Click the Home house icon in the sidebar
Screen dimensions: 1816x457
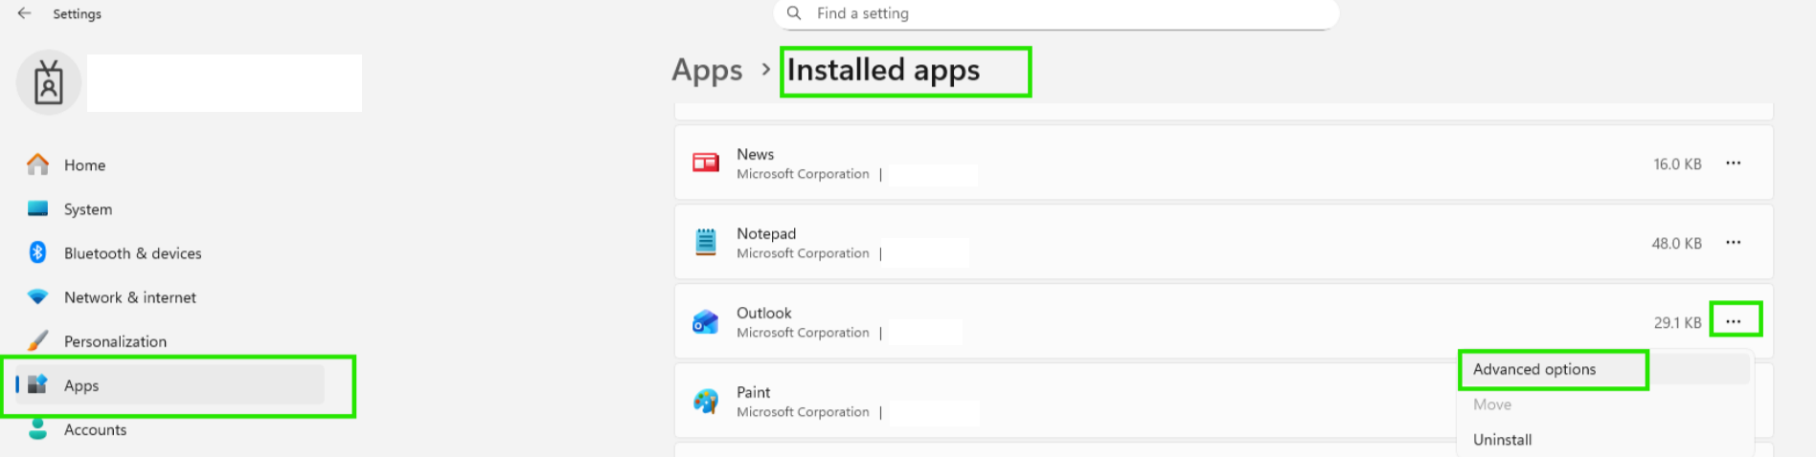tap(37, 164)
